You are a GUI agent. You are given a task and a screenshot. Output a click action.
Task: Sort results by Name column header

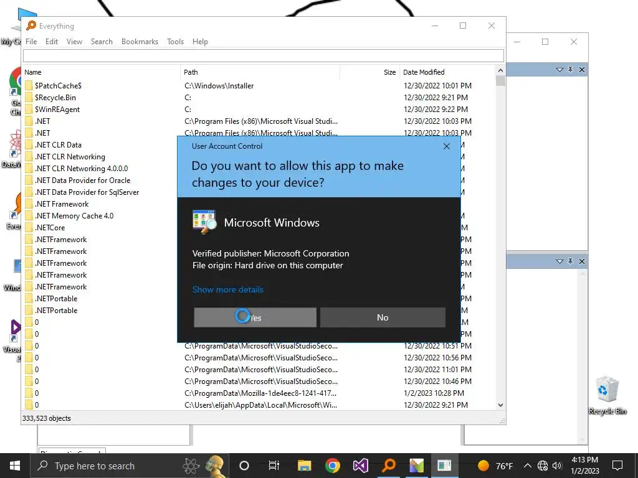101,72
